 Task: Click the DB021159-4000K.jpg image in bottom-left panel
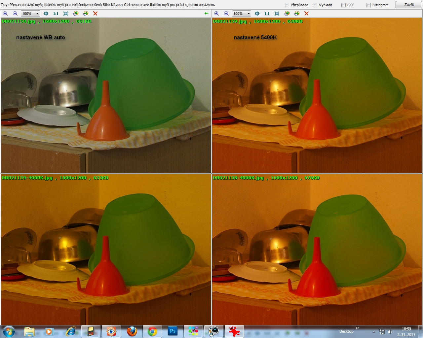coord(106,251)
